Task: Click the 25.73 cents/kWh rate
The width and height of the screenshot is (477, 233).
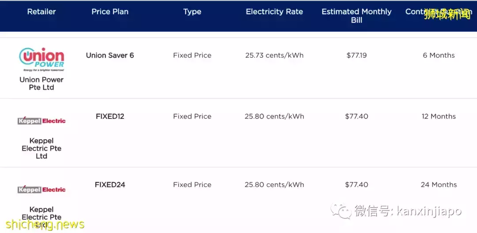Action: pyautogui.click(x=274, y=55)
